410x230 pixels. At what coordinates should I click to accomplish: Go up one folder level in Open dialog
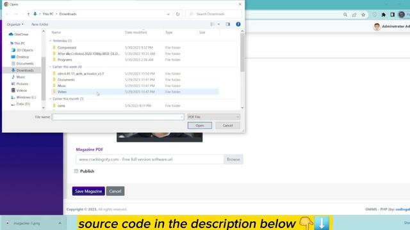[28, 14]
